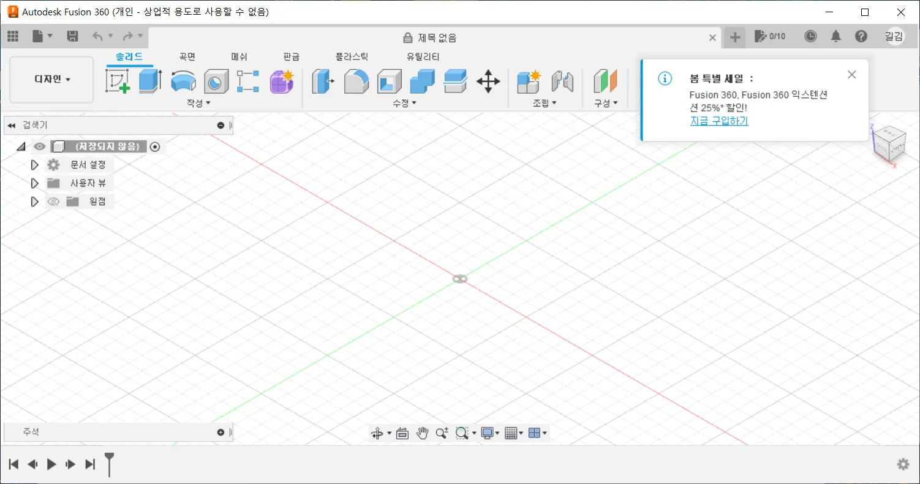Viewport: 920px width, 484px height.
Task: Select the Revolve tool
Action: pos(183,81)
